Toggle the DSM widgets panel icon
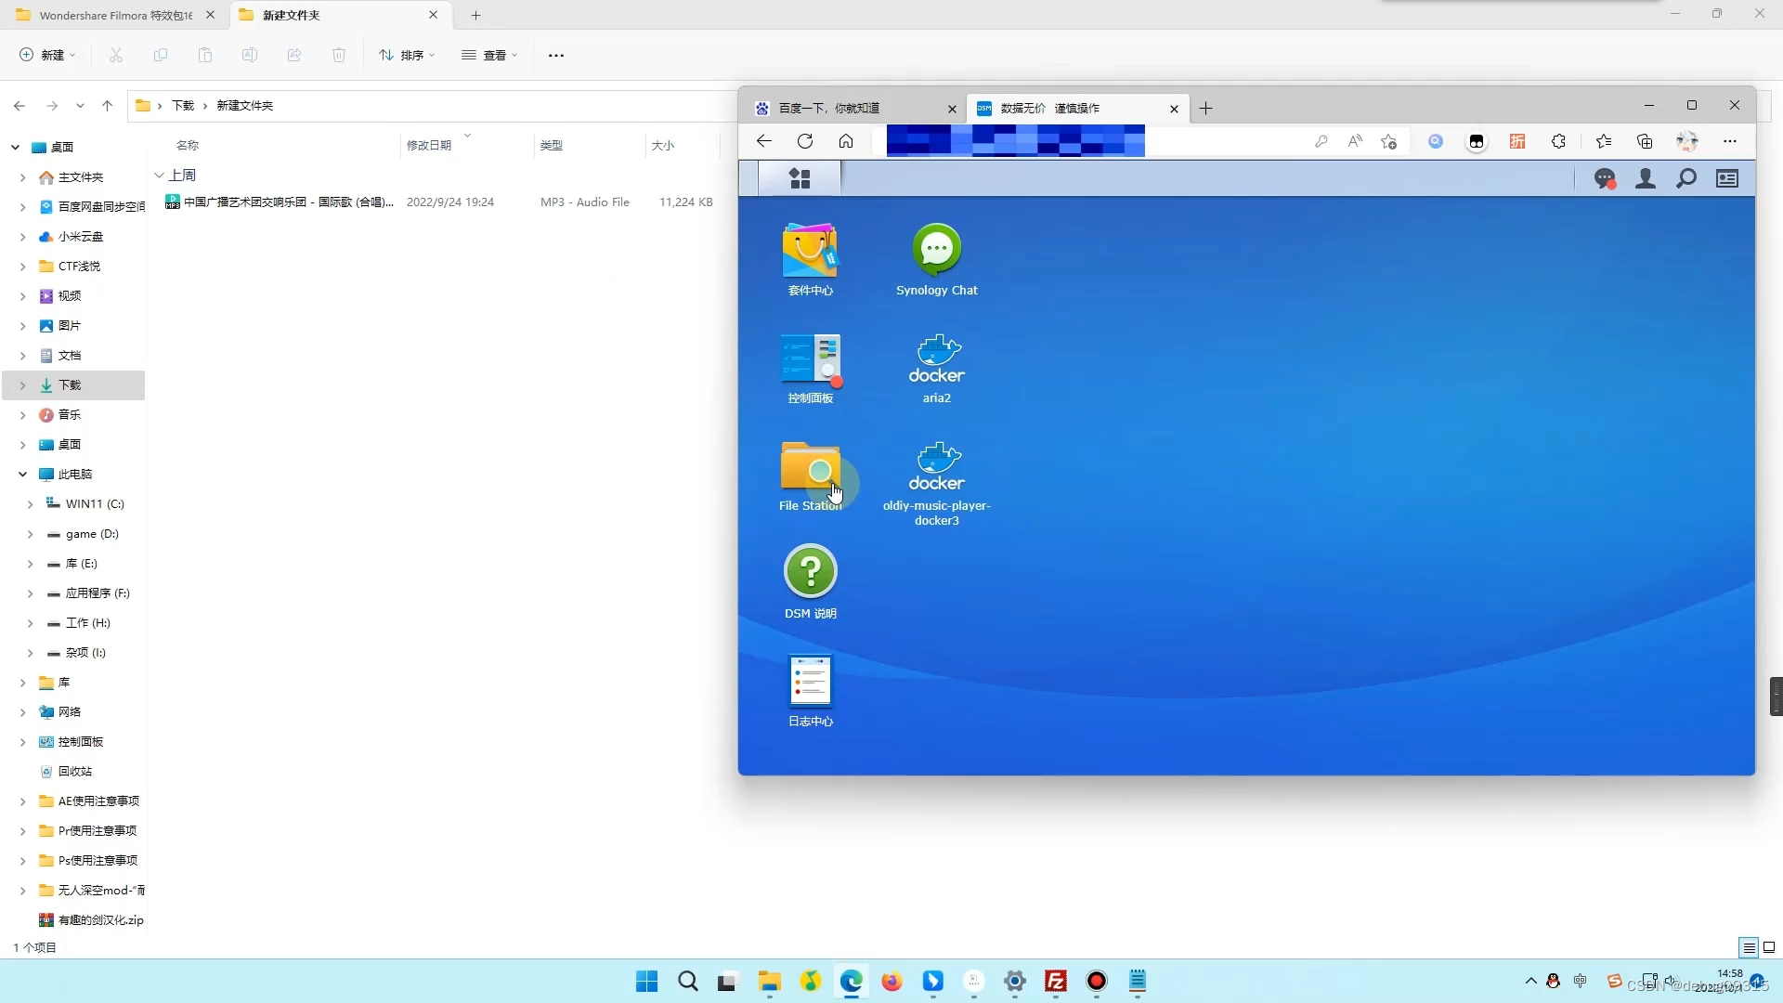The width and height of the screenshot is (1783, 1003). coord(1727,178)
